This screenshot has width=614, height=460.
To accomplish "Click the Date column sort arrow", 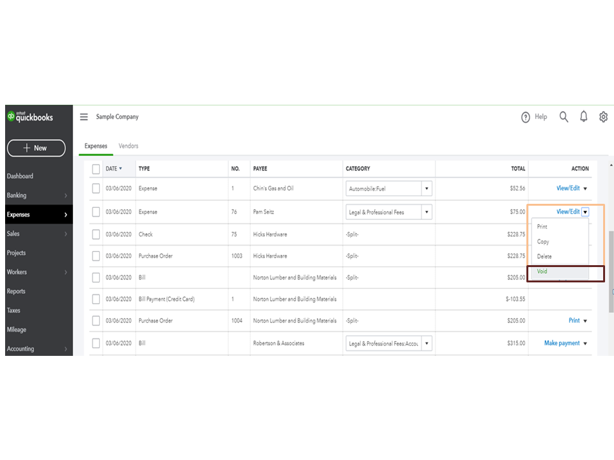I will coord(121,169).
